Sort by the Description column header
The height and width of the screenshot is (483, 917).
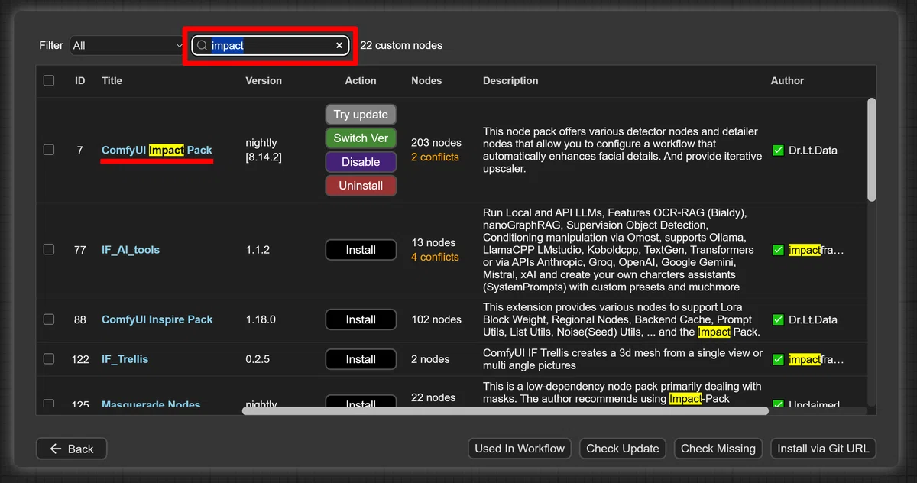(x=510, y=80)
